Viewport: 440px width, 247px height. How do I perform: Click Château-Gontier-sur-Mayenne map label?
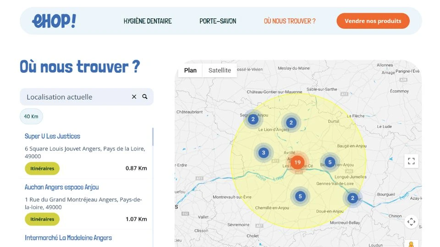pyautogui.click(x=275, y=92)
